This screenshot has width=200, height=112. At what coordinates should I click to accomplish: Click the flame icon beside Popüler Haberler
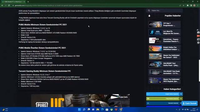149,16
